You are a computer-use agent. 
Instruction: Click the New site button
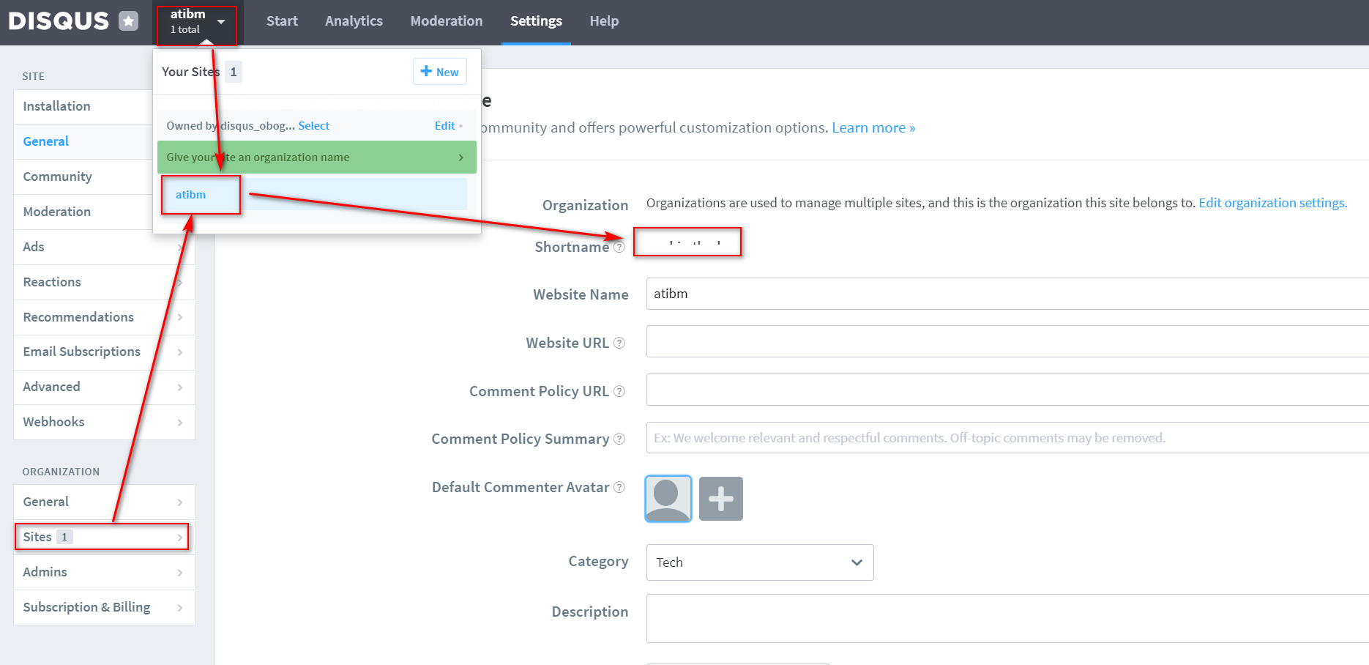click(x=440, y=72)
